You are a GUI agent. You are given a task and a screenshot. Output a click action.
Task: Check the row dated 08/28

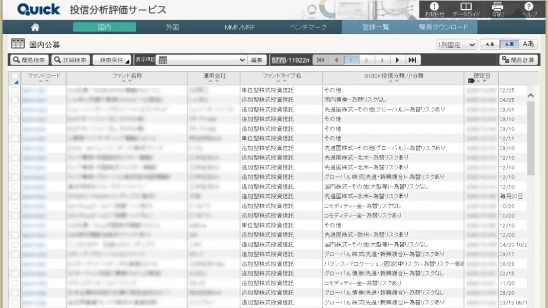(x=15, y=264)
